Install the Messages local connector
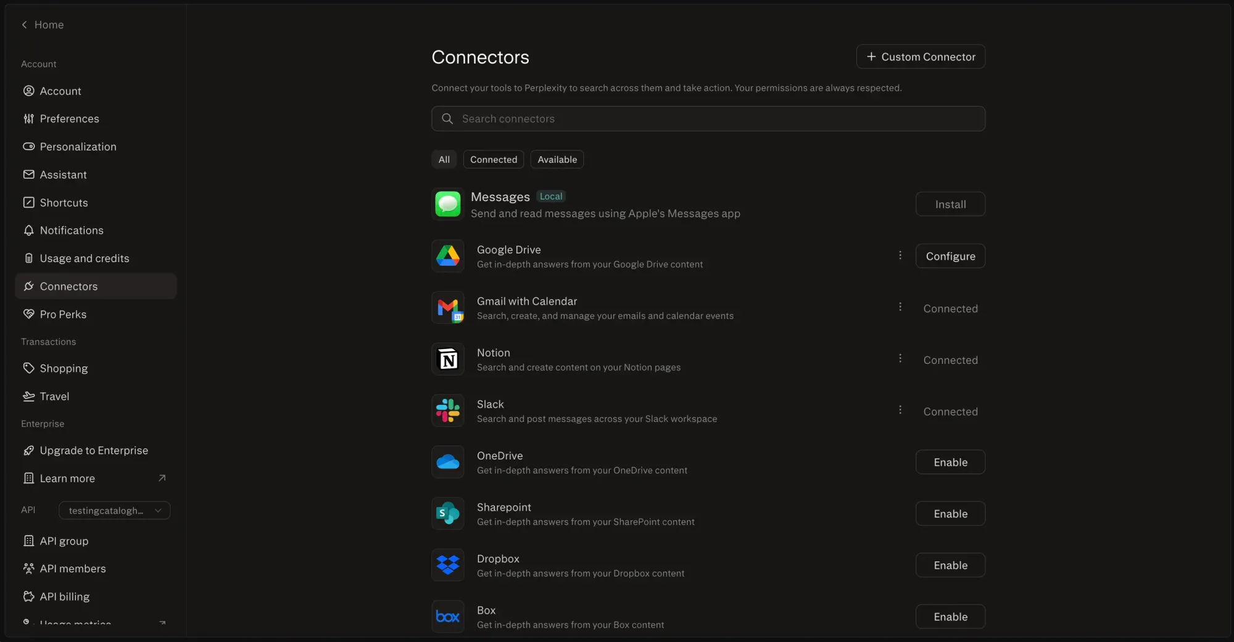 coord(950,205)
